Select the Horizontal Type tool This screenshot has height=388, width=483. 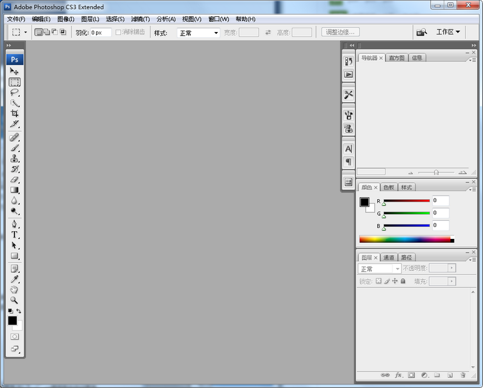pyautogui.click(x=14, y=234)
